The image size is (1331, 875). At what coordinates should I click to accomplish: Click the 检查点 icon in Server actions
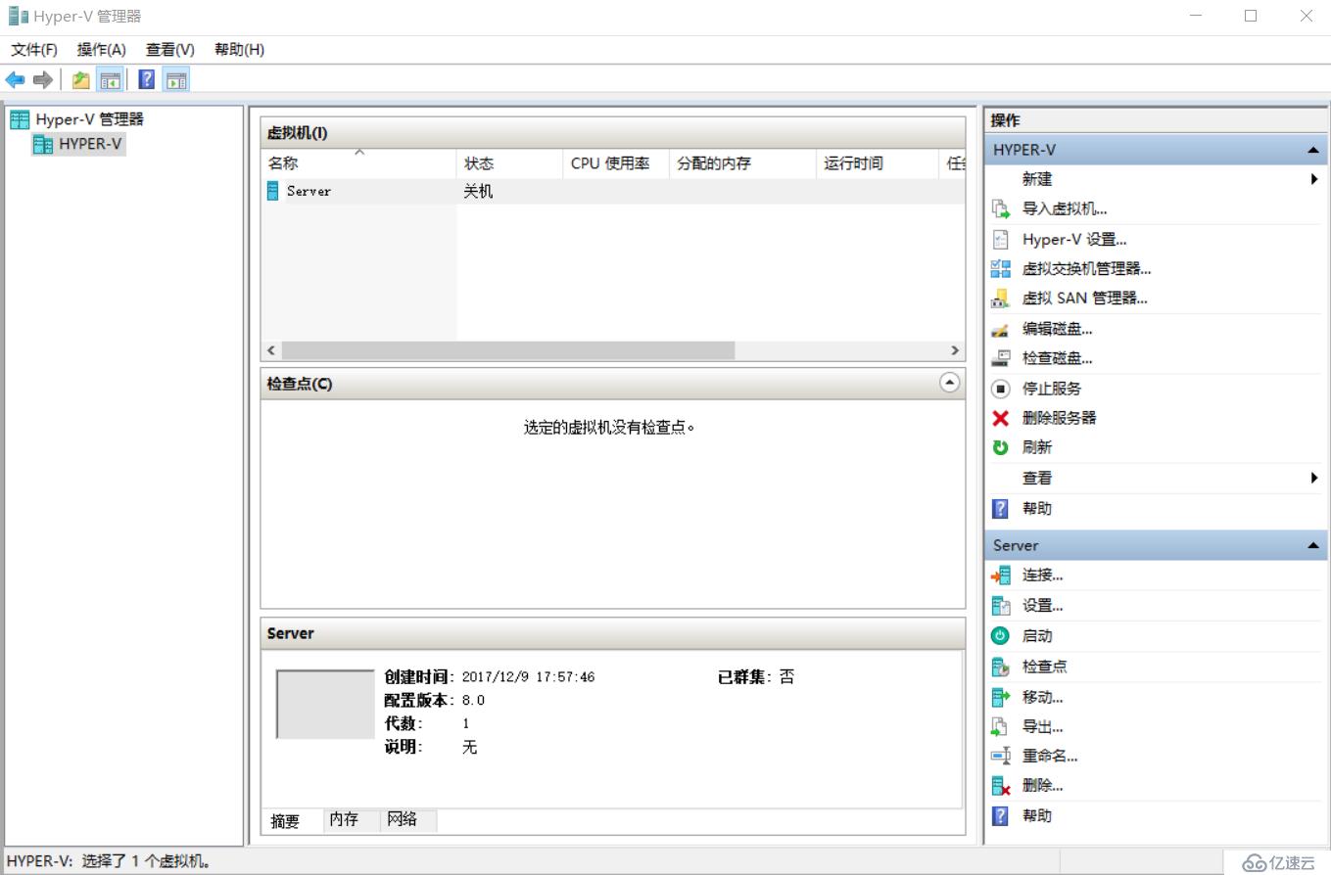tap(1000, 667)
